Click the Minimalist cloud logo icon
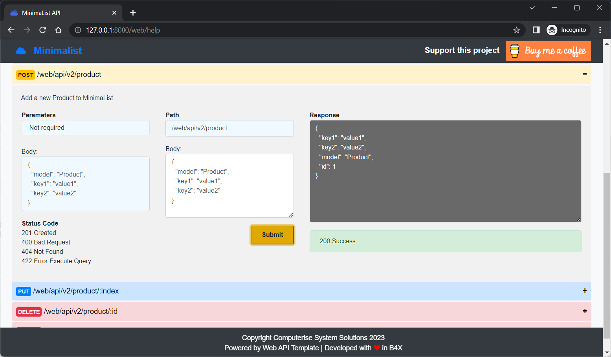 (21, 51)
